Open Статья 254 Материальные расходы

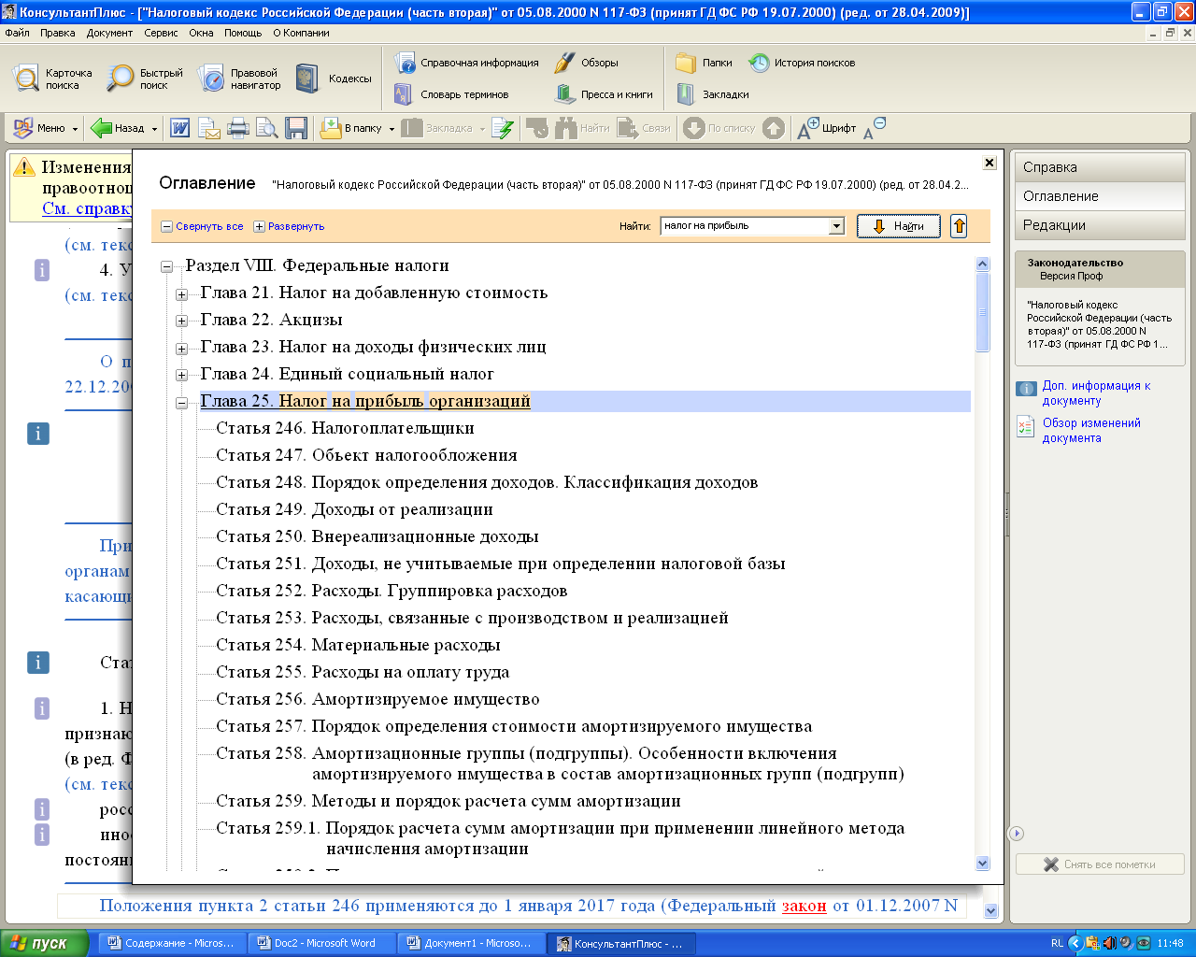coord(358,645)
